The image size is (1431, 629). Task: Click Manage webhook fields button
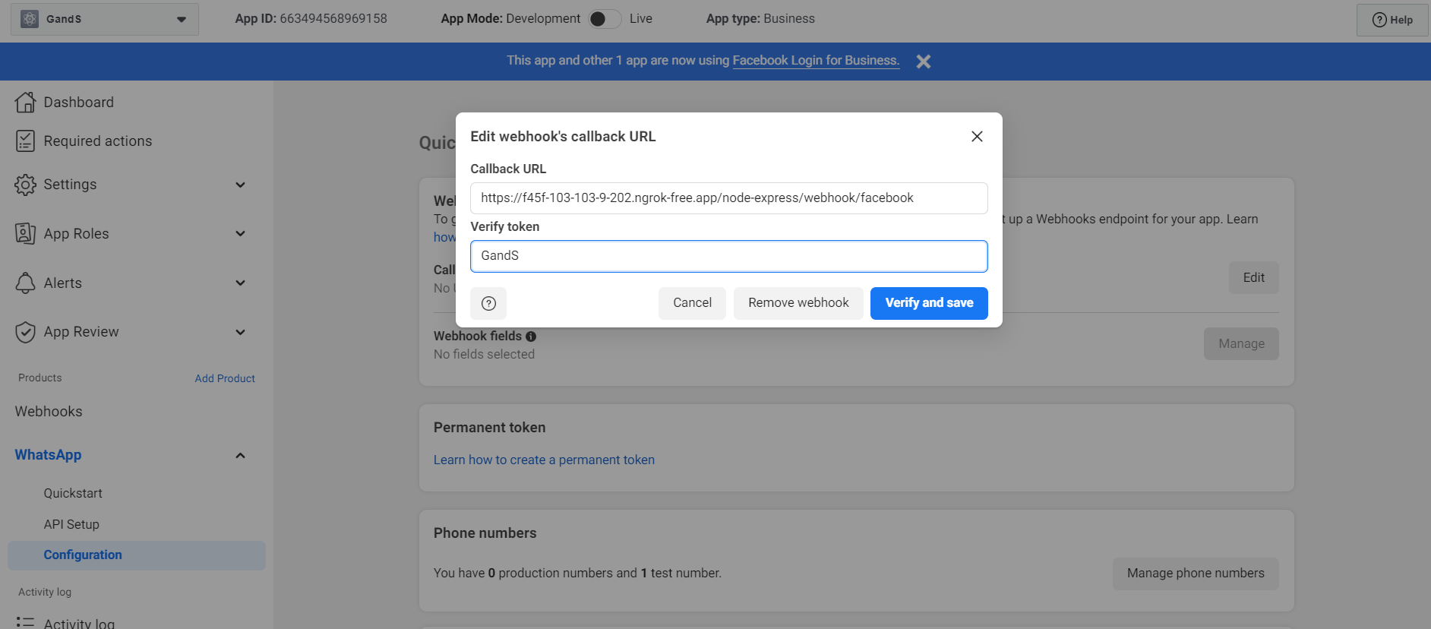1241,343
